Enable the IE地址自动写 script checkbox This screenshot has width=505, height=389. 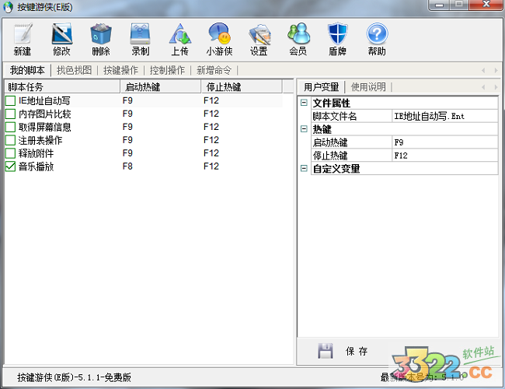point(10,100)
